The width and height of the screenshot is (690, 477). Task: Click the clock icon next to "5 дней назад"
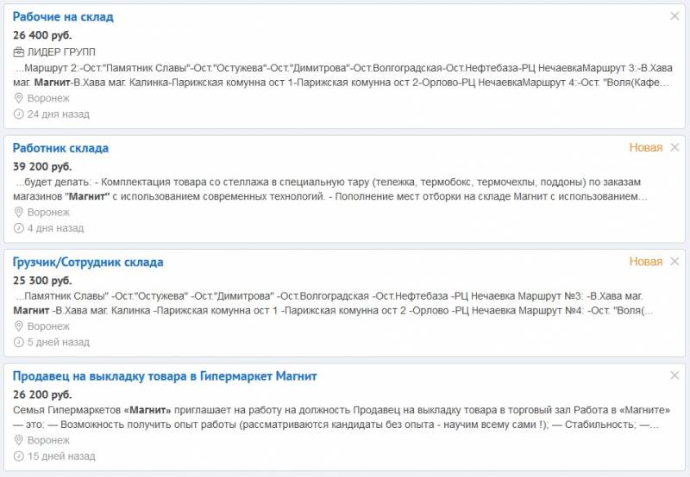point(18,342)
